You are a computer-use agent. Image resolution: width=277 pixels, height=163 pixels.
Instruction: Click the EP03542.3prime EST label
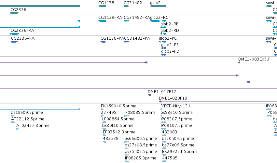click(x=119, y=132)
